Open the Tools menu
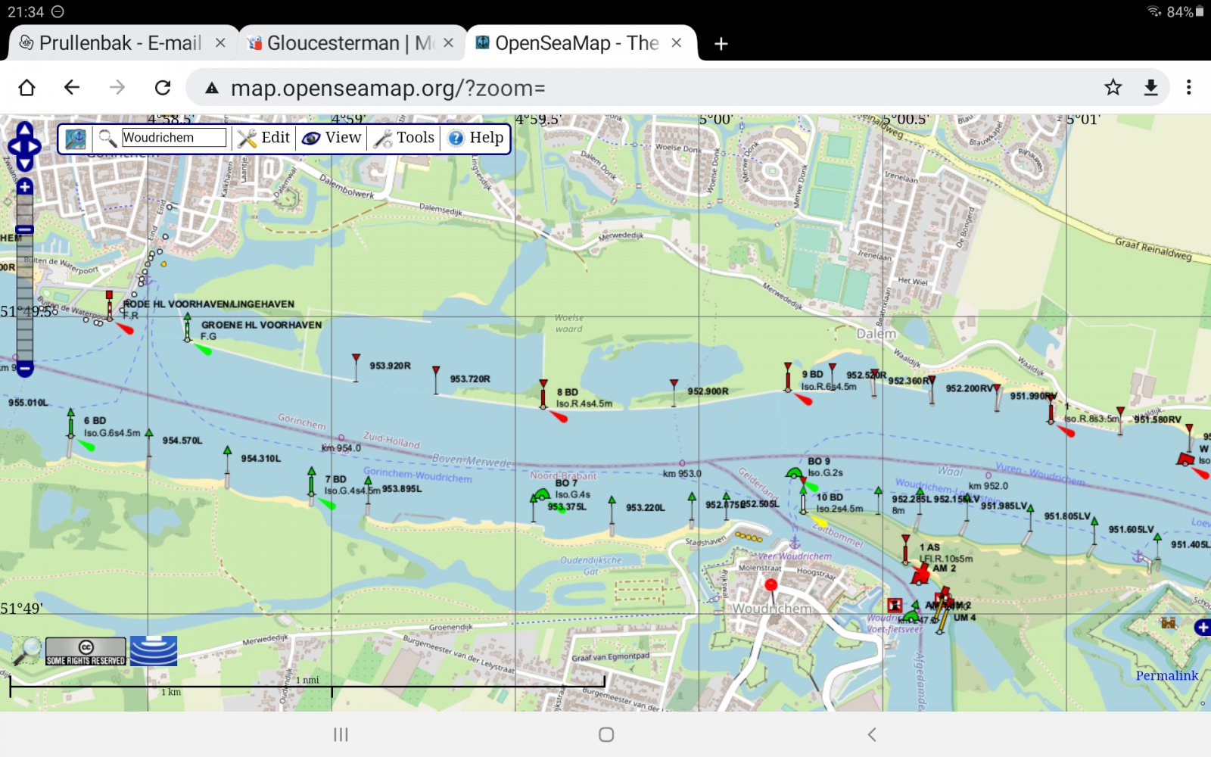 pyautogui.click(x=404, y=138)
